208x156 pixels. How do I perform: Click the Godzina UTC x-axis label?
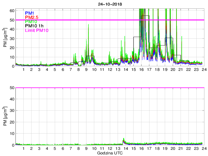[110, 153]
